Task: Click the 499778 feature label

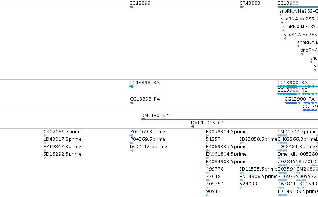Action: pyautogui.click(x=215, y=169)
